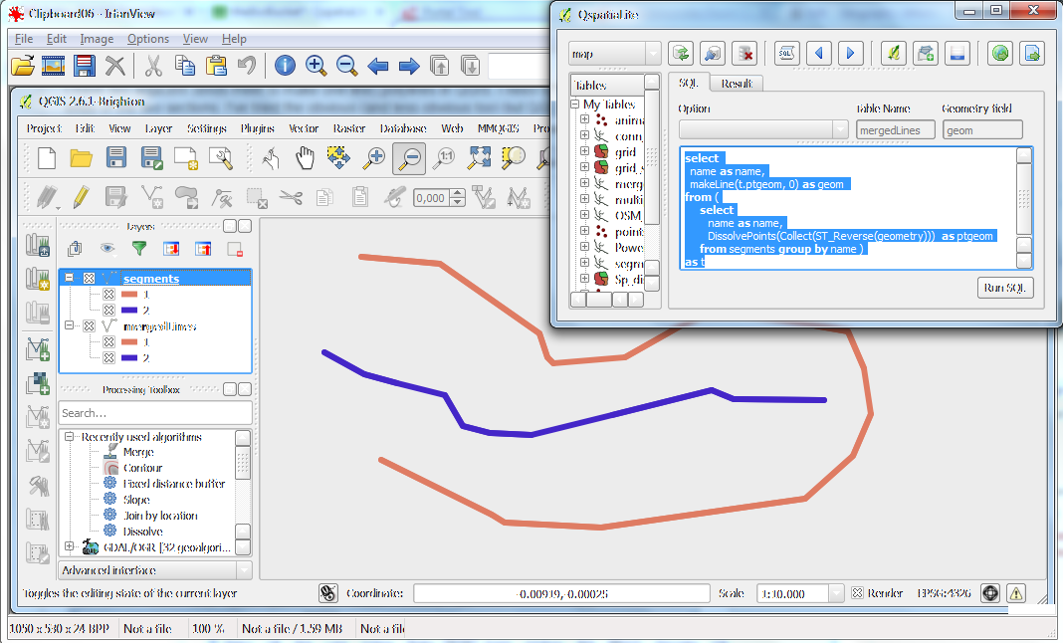Viewport: 1063px width, 643px height.
Task: Expand GDAL/OGR algorithms group
Action: tap(69, 546)
